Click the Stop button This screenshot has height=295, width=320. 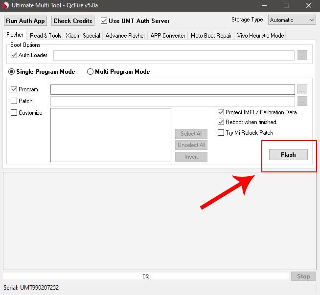click(303, 276)
